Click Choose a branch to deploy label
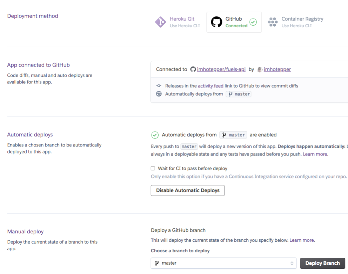Screen dimensions: 348x274 click(x=180, y=251)
